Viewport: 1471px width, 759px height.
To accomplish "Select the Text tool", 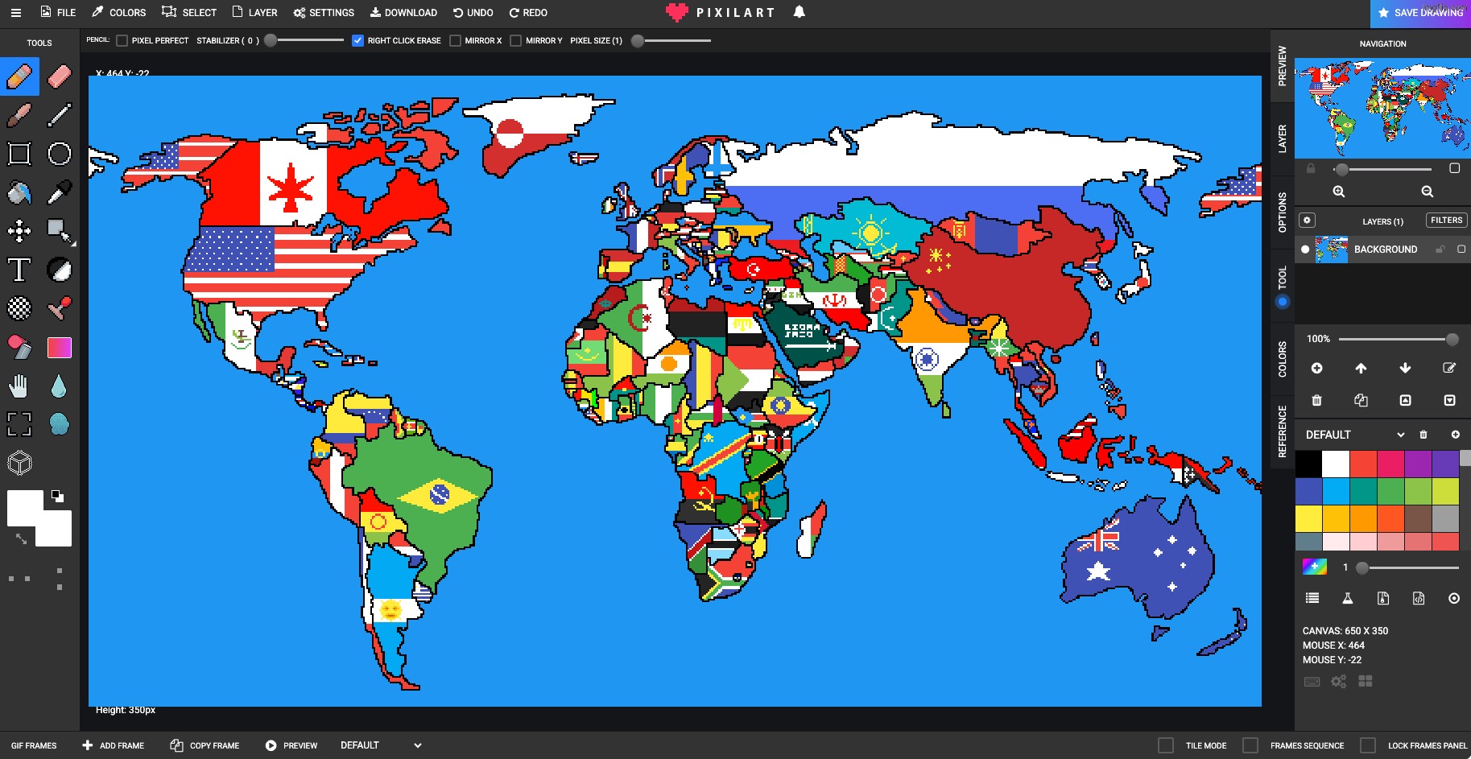I will point(19,270).
